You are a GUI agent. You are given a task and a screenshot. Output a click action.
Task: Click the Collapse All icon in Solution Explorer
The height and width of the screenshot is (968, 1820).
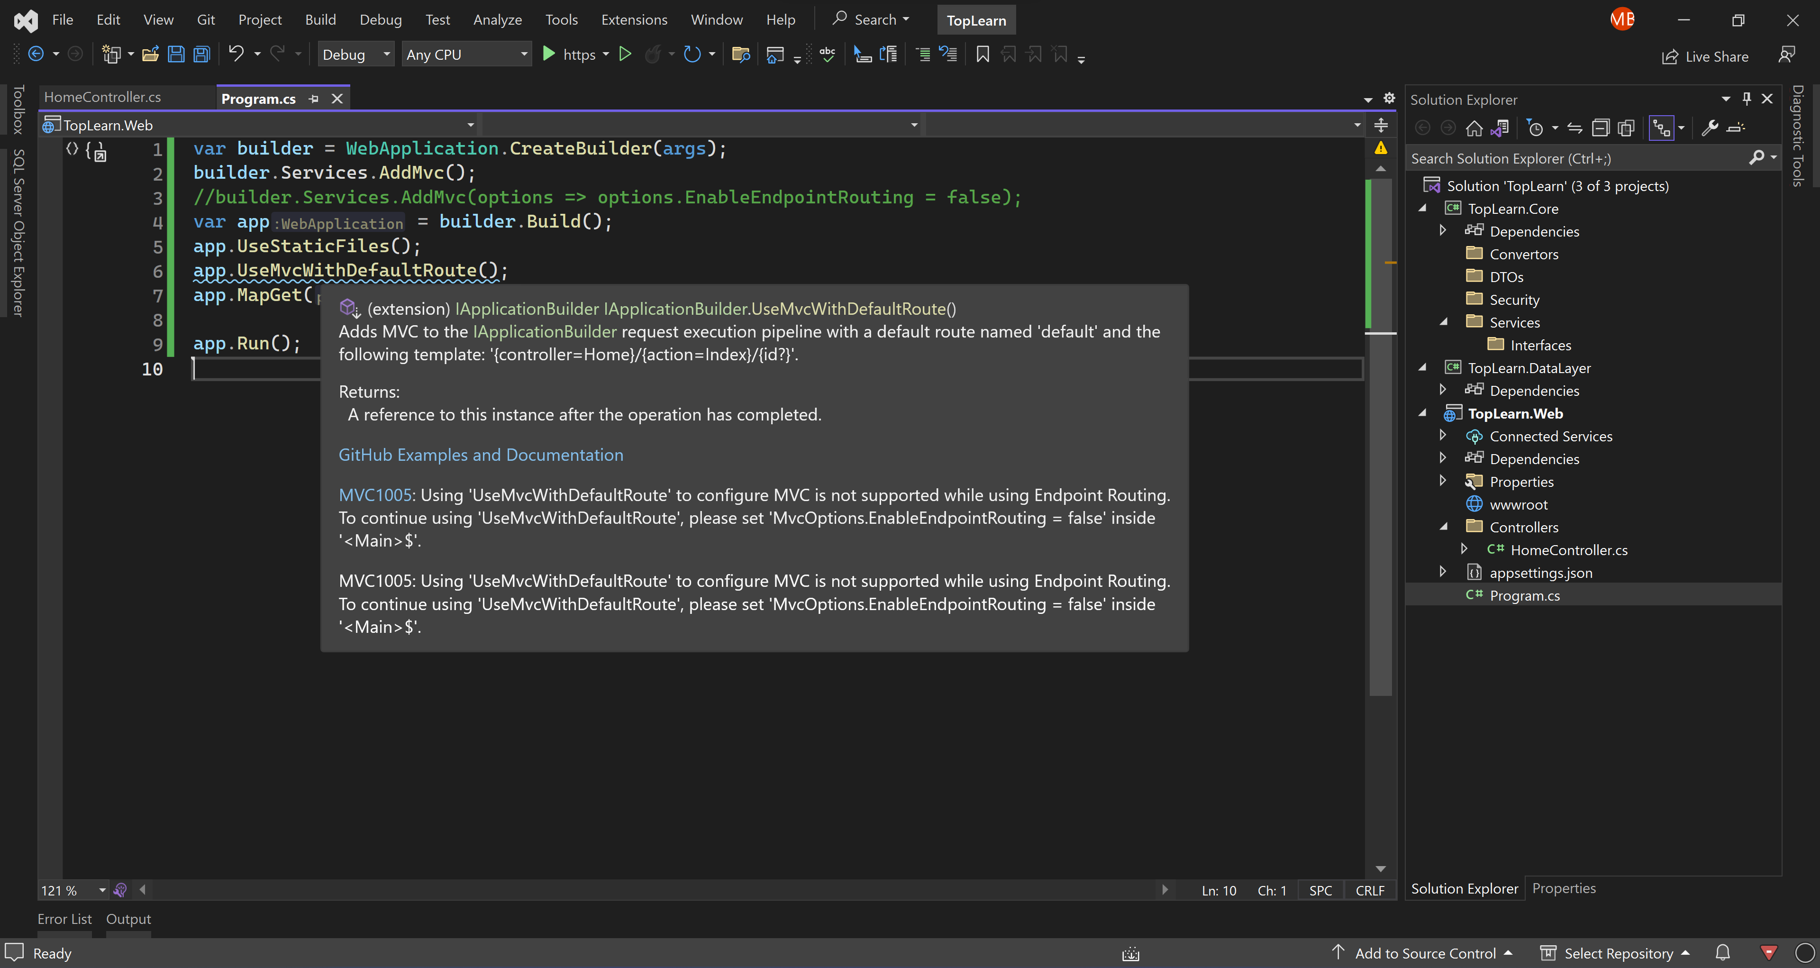(1600, 128)
